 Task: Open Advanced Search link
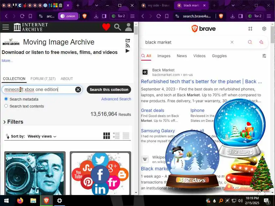coord(116,99)
